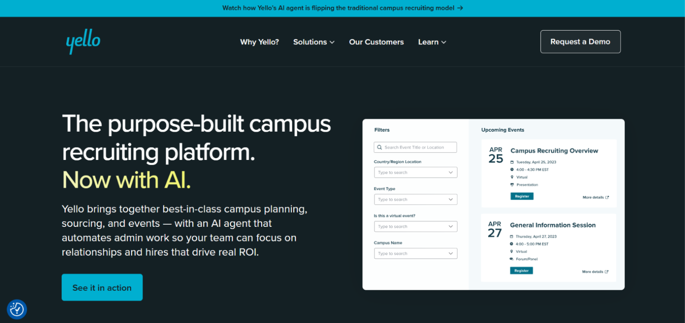Focus the Search Event Title or Location field
The width and height of the screenshot is (685, 323).
[415, 147]
